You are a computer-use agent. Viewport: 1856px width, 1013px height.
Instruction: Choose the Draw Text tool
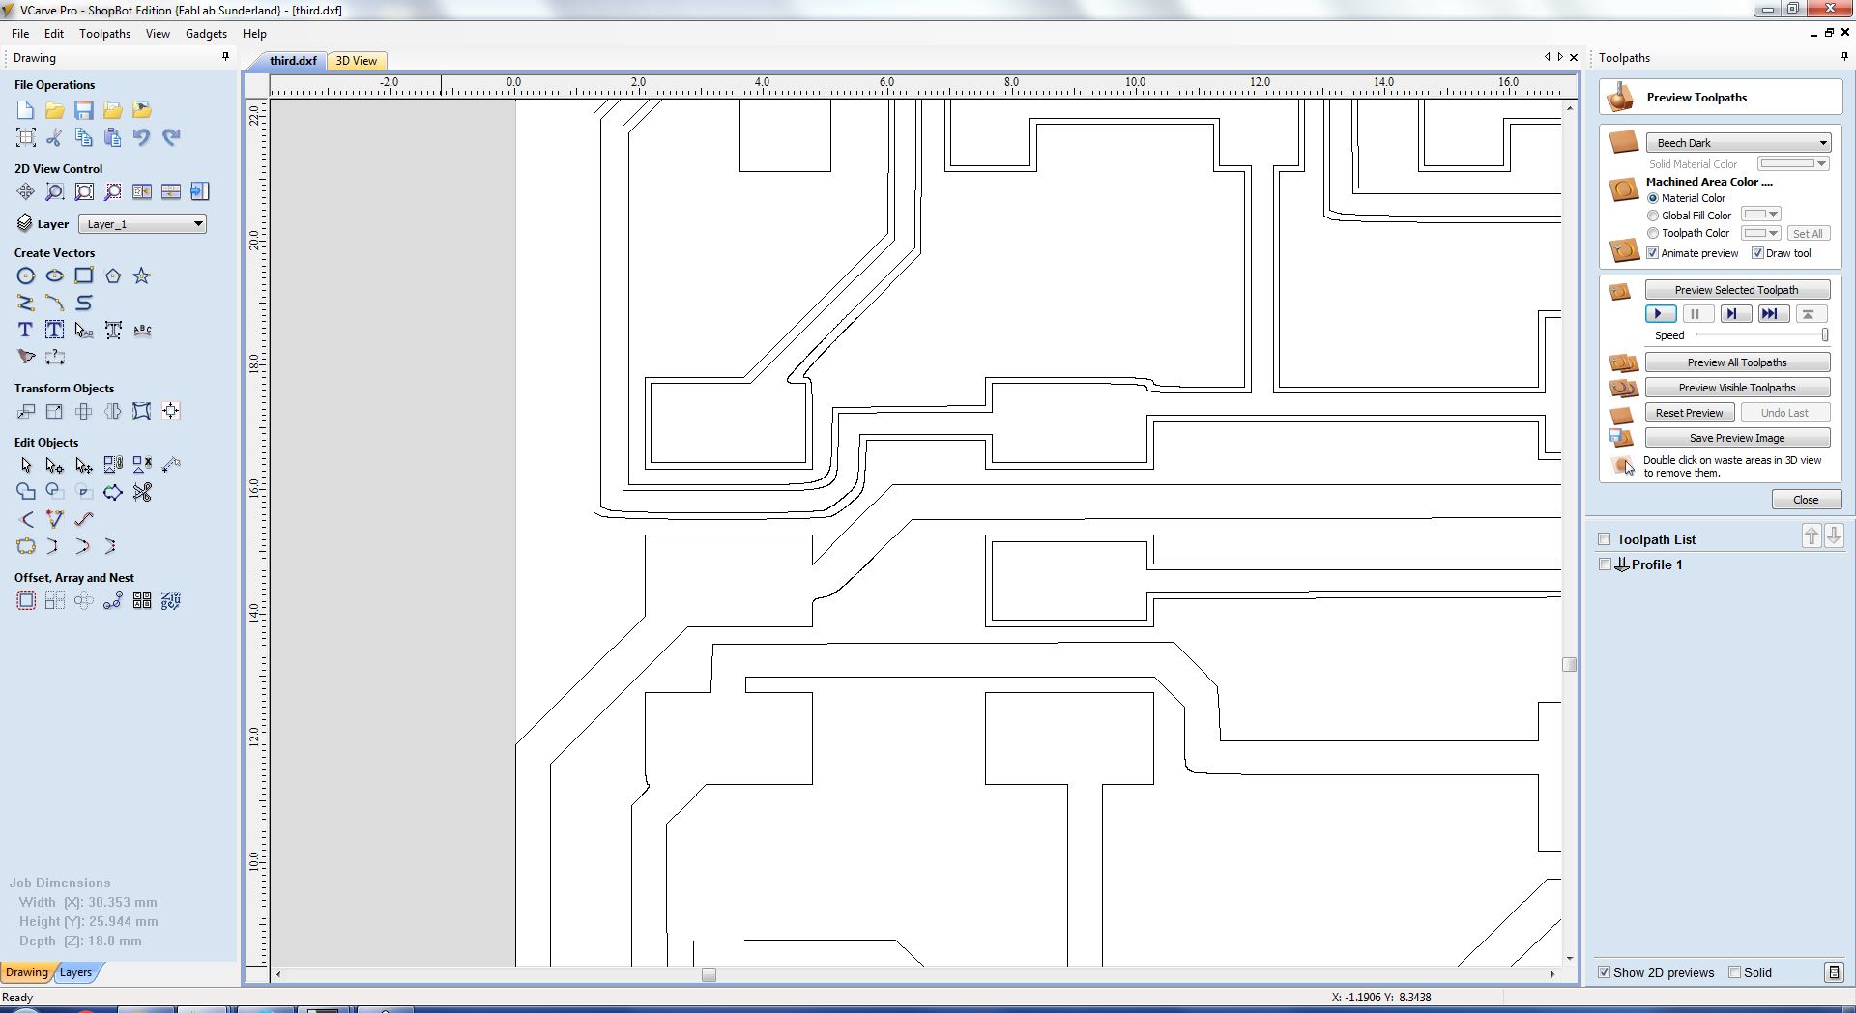coord(26,331)
